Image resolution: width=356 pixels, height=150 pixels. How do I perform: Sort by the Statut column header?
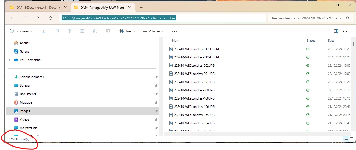coord(311,41)
